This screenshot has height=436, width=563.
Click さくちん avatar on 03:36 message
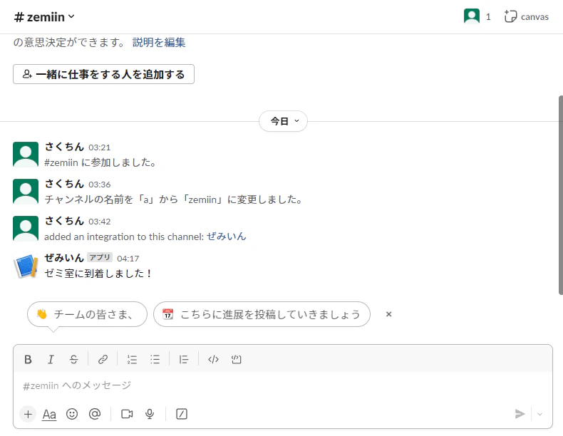click(x=26, y=192)
